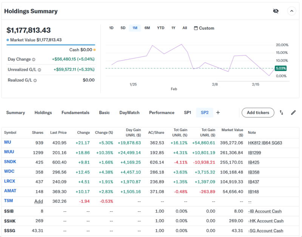Click the pencil edit icon

(x=293, y=112)
